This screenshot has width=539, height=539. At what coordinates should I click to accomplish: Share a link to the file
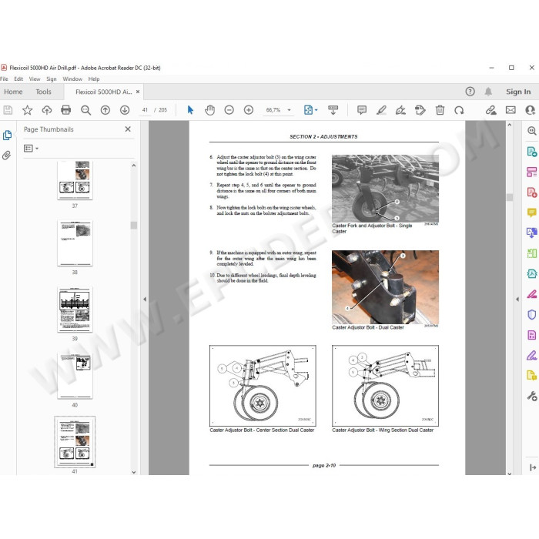[491, 110]
